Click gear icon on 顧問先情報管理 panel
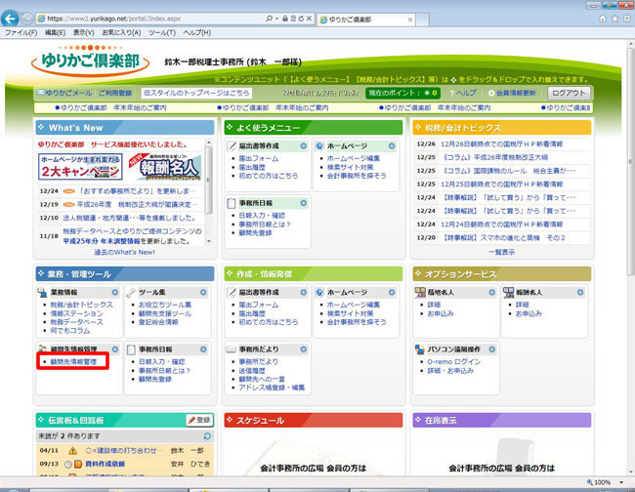635x492 pixels. [x=115, y=348]
